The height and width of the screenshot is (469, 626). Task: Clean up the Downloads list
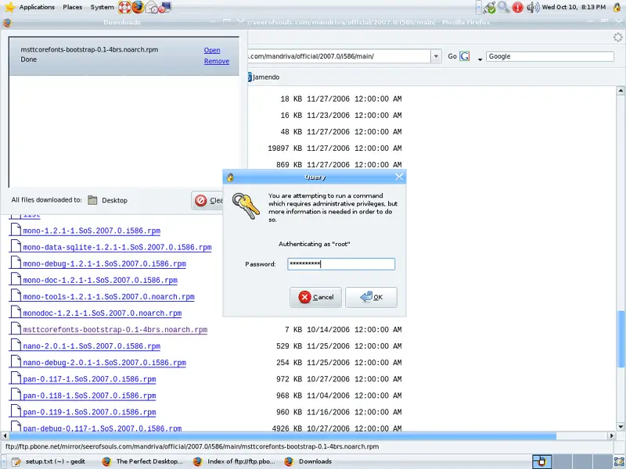pyautogui.click(x=208, y=201)
